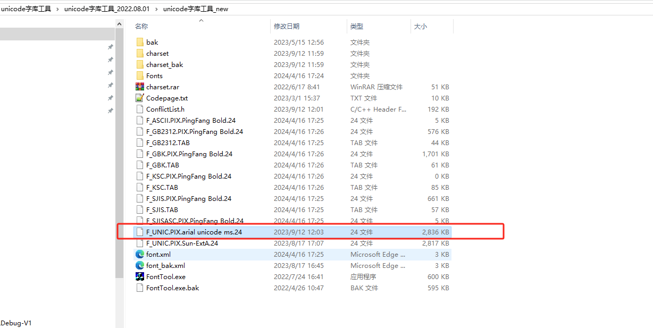Click the type 应用程序

[x=363, y=276]
